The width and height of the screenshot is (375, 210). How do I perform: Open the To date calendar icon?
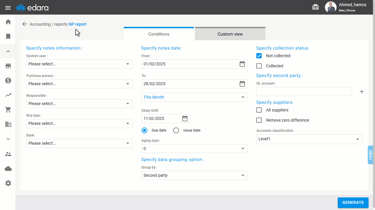(x=242, y=84)
